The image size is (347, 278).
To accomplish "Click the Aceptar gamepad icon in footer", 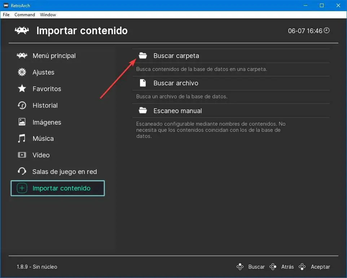I will point(302,267).
